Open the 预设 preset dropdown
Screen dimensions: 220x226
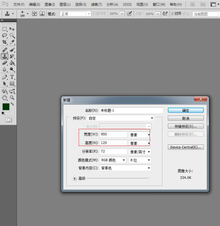(121, 118)
